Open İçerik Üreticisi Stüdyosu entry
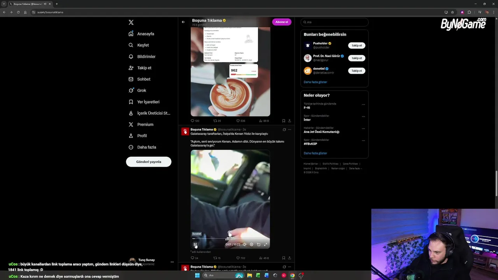This screenshot has height=280, width=498. pos(149,113)
